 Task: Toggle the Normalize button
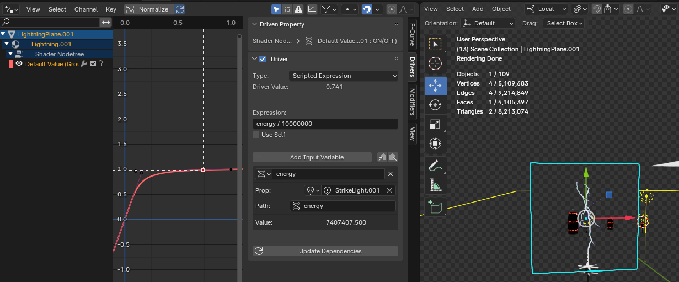point(148,9)
